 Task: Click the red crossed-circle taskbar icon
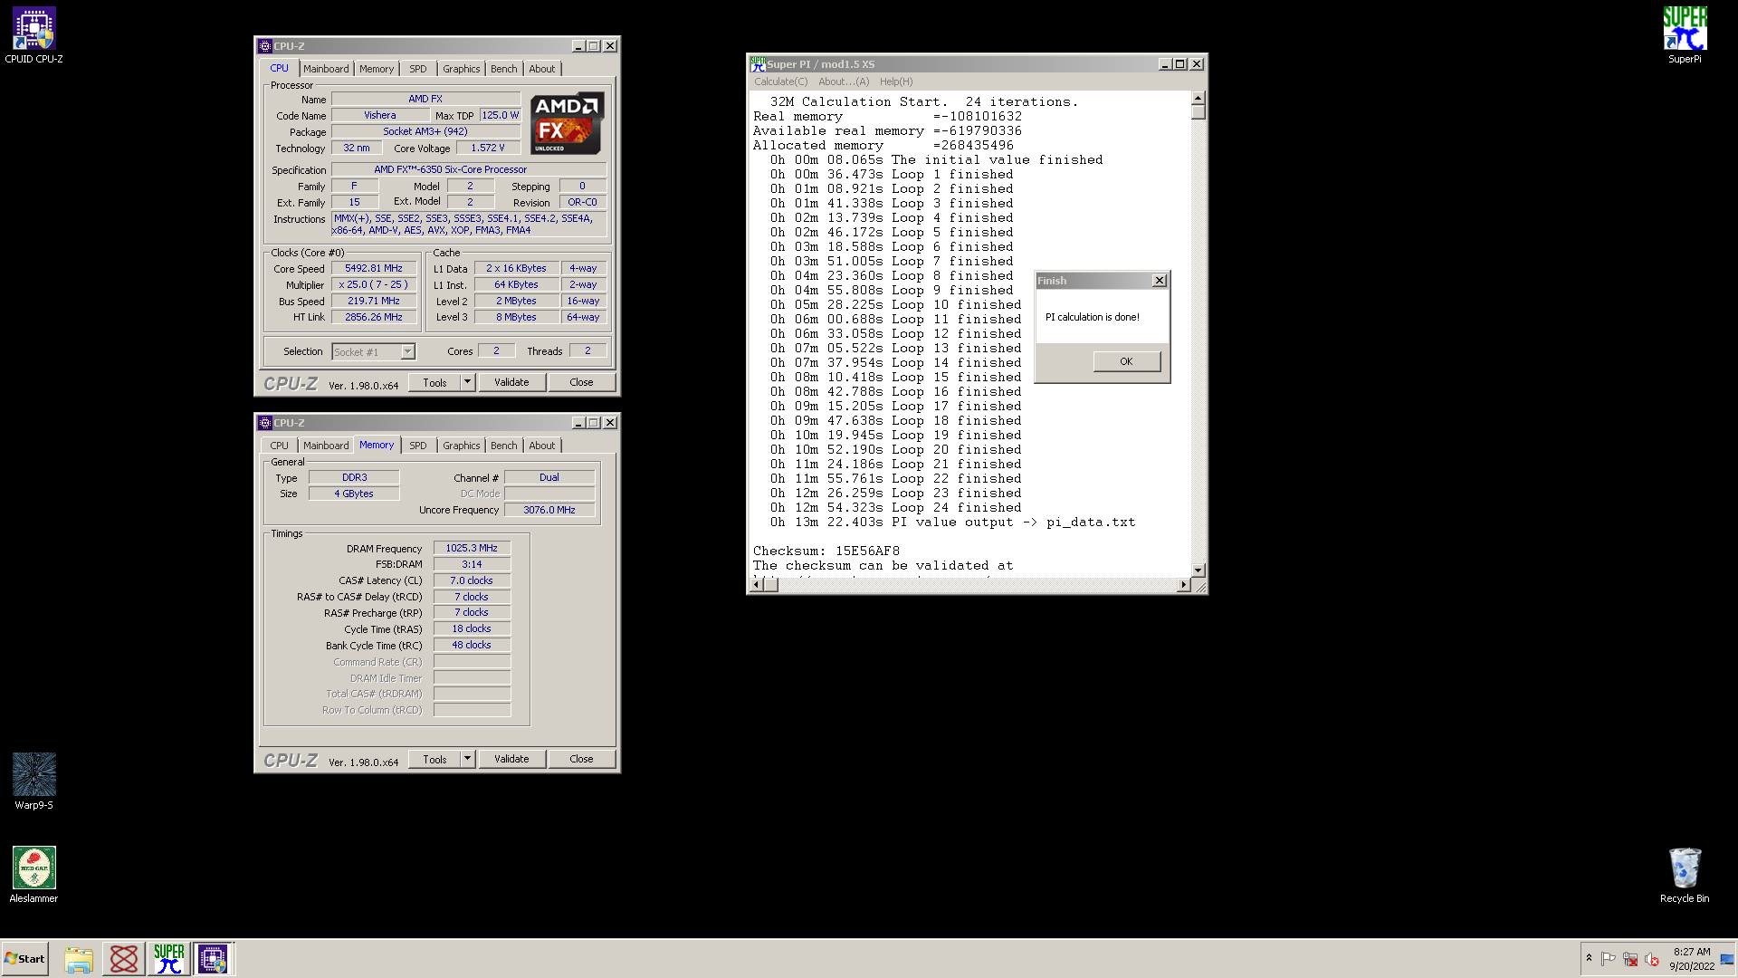pyautogui.click(x=124, y=959)
